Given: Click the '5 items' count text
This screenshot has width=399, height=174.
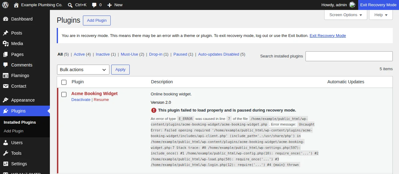Looking at the screenshot, I should pos(386,69).
